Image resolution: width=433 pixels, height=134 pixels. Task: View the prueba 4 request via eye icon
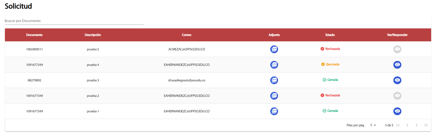pos(397,65)
